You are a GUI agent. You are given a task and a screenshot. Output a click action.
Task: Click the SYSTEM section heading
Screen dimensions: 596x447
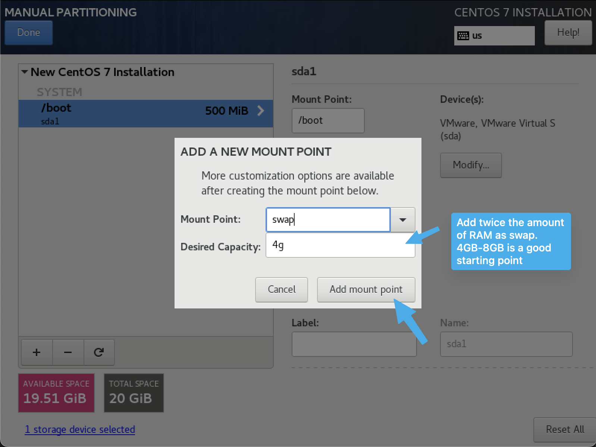click(59, 92)
